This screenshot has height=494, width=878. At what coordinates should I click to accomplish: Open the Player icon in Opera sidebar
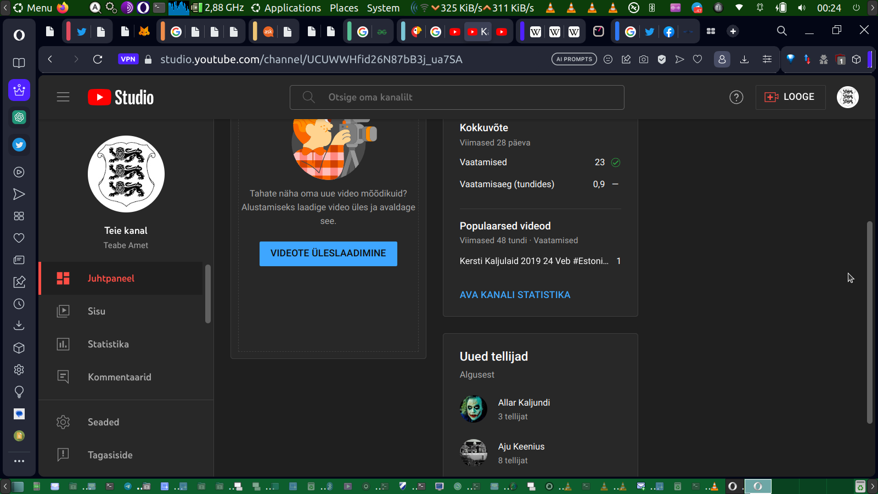click(19, 172)
